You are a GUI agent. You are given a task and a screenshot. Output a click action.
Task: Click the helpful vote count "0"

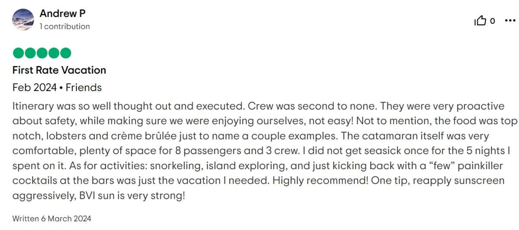(492, 21)
